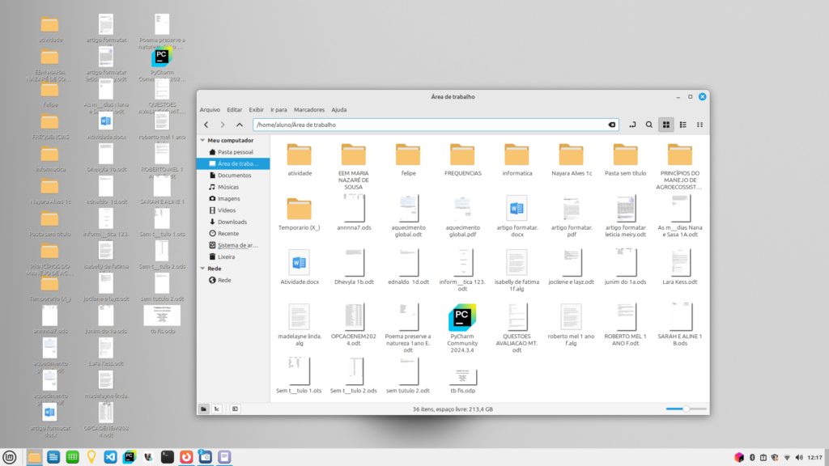Screen dimensions: 829x466
Task: Open PyCharm Community 2024.3.4 in file list
Action: pos(462,317)
